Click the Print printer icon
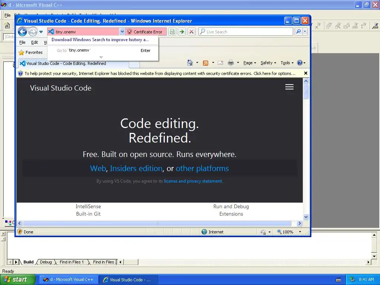Image resolution: width=380 pixels, height=285 pixels. (x=231, y=63)
